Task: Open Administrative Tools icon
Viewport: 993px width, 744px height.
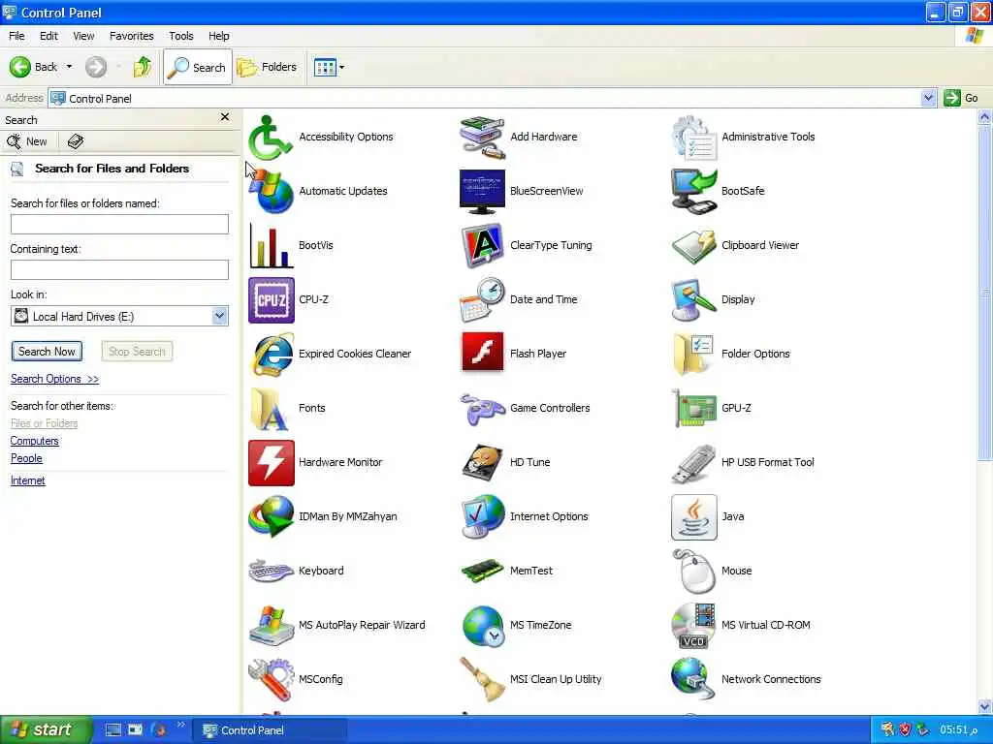Action: click(x=693, y=137)
